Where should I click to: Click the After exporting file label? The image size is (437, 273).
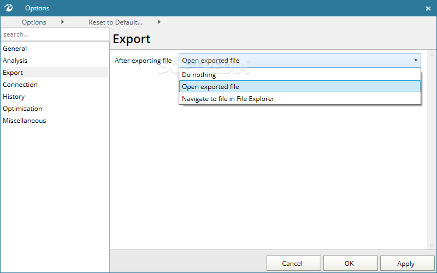[143, 61]
